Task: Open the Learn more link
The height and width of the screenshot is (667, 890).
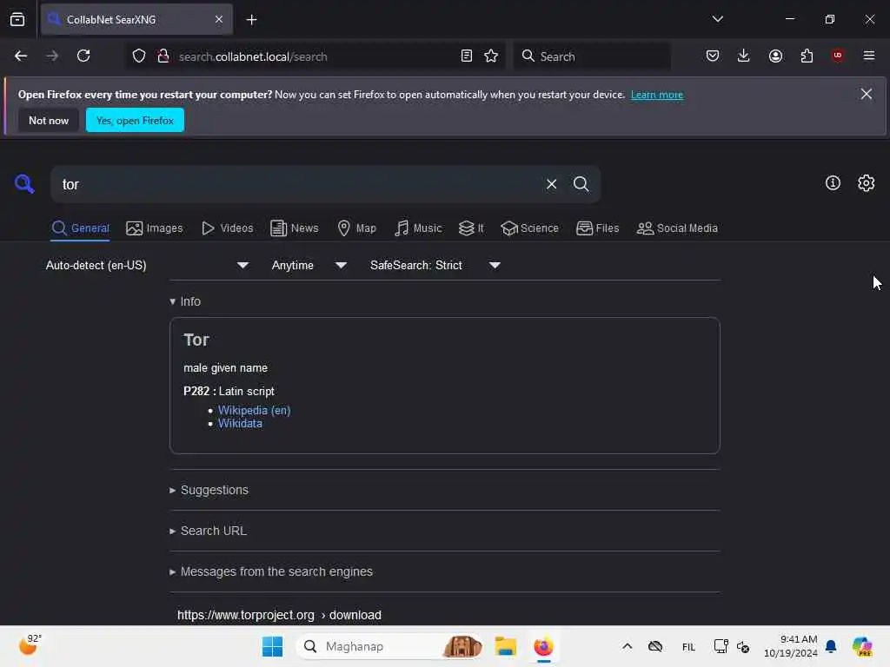Action: pos(657,95)
